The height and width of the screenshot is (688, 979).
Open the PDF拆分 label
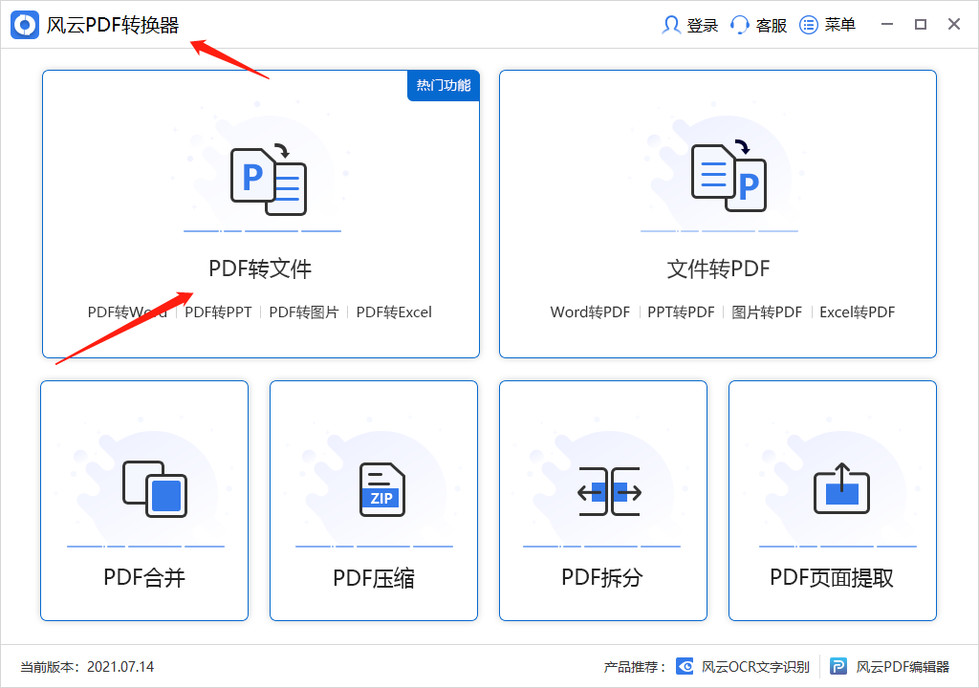point(602,577)
